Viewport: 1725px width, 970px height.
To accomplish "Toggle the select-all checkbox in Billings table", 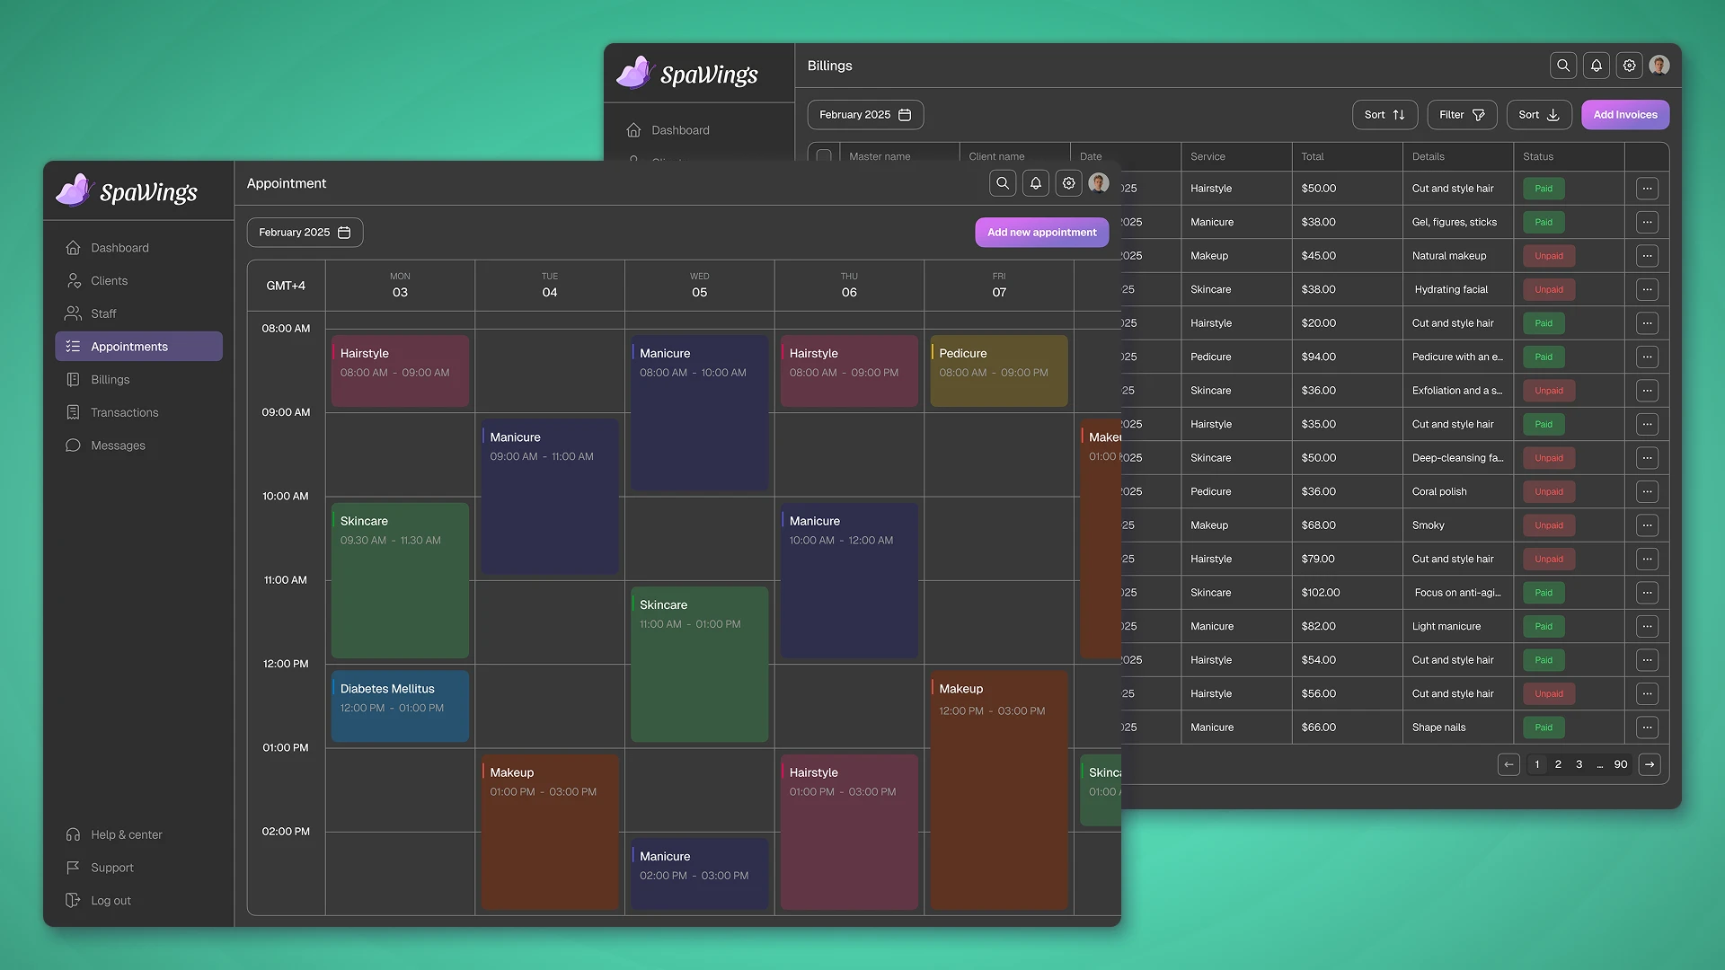I will [x=823, y=156].
